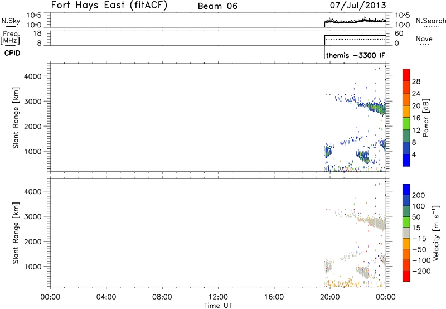The image size is (446, 309).
Task: Click the noise trace in the N.Sky panel
Action: coord(355,21)
